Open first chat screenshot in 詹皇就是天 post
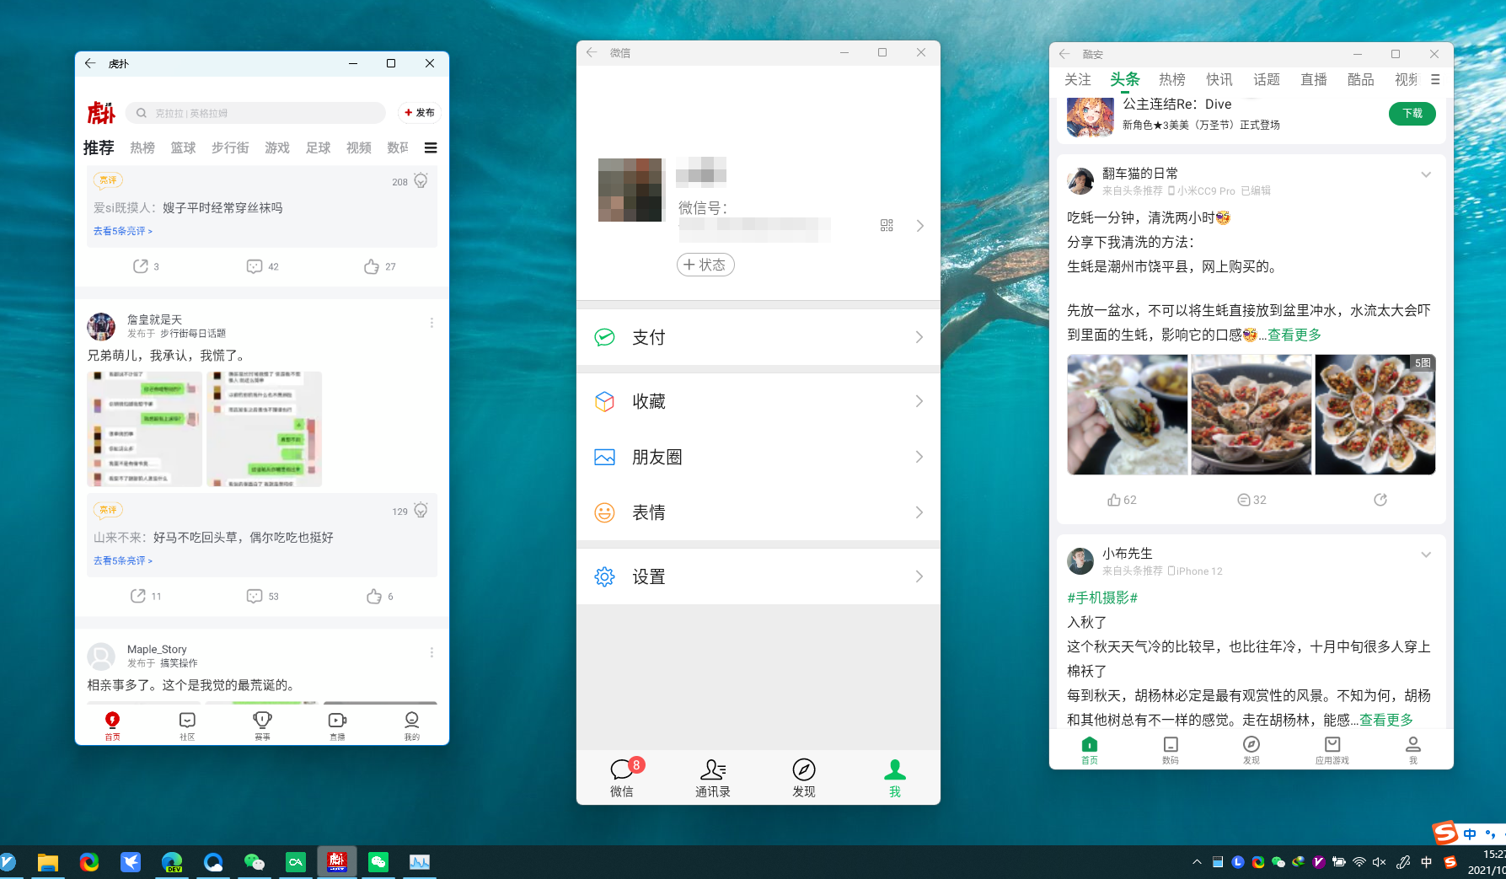This screenshot has height=879, width=1506. click(x=145, y=429)
